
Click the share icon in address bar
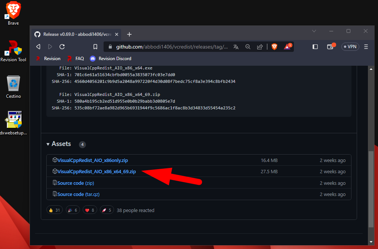[260, 47]
